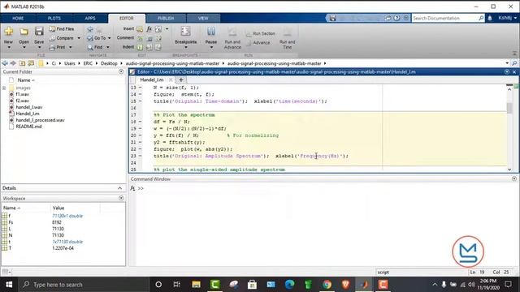Open Chrome from the taskbar
The height and width of the screenshot is (292, 520).
coord(327,285)
